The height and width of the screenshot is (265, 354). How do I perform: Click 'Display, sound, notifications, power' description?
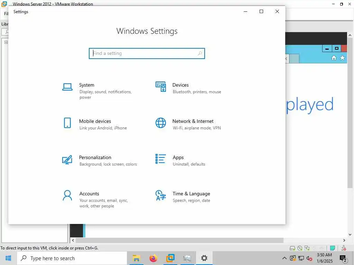[x=105, y=95]
